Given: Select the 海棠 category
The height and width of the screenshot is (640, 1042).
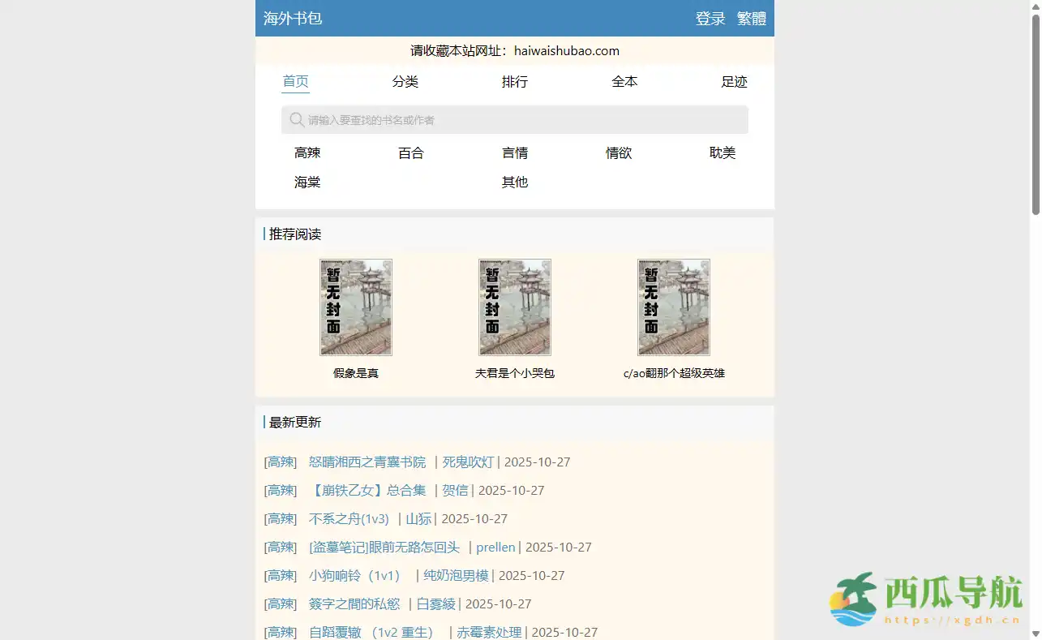Looking at the screenshot, I should 307,182.
